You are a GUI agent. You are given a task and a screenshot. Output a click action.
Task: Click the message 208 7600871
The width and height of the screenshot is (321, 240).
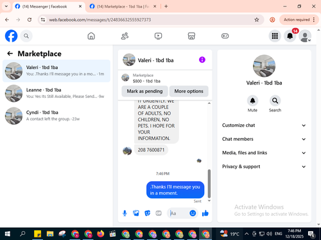[x=151, y=150]
